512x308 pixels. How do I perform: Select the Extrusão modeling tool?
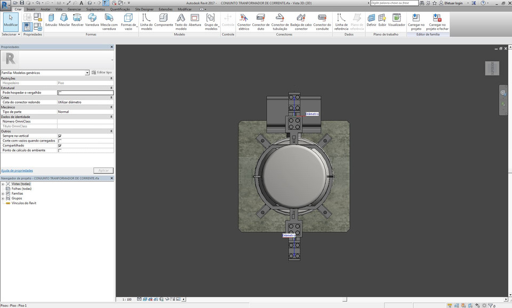51,21
